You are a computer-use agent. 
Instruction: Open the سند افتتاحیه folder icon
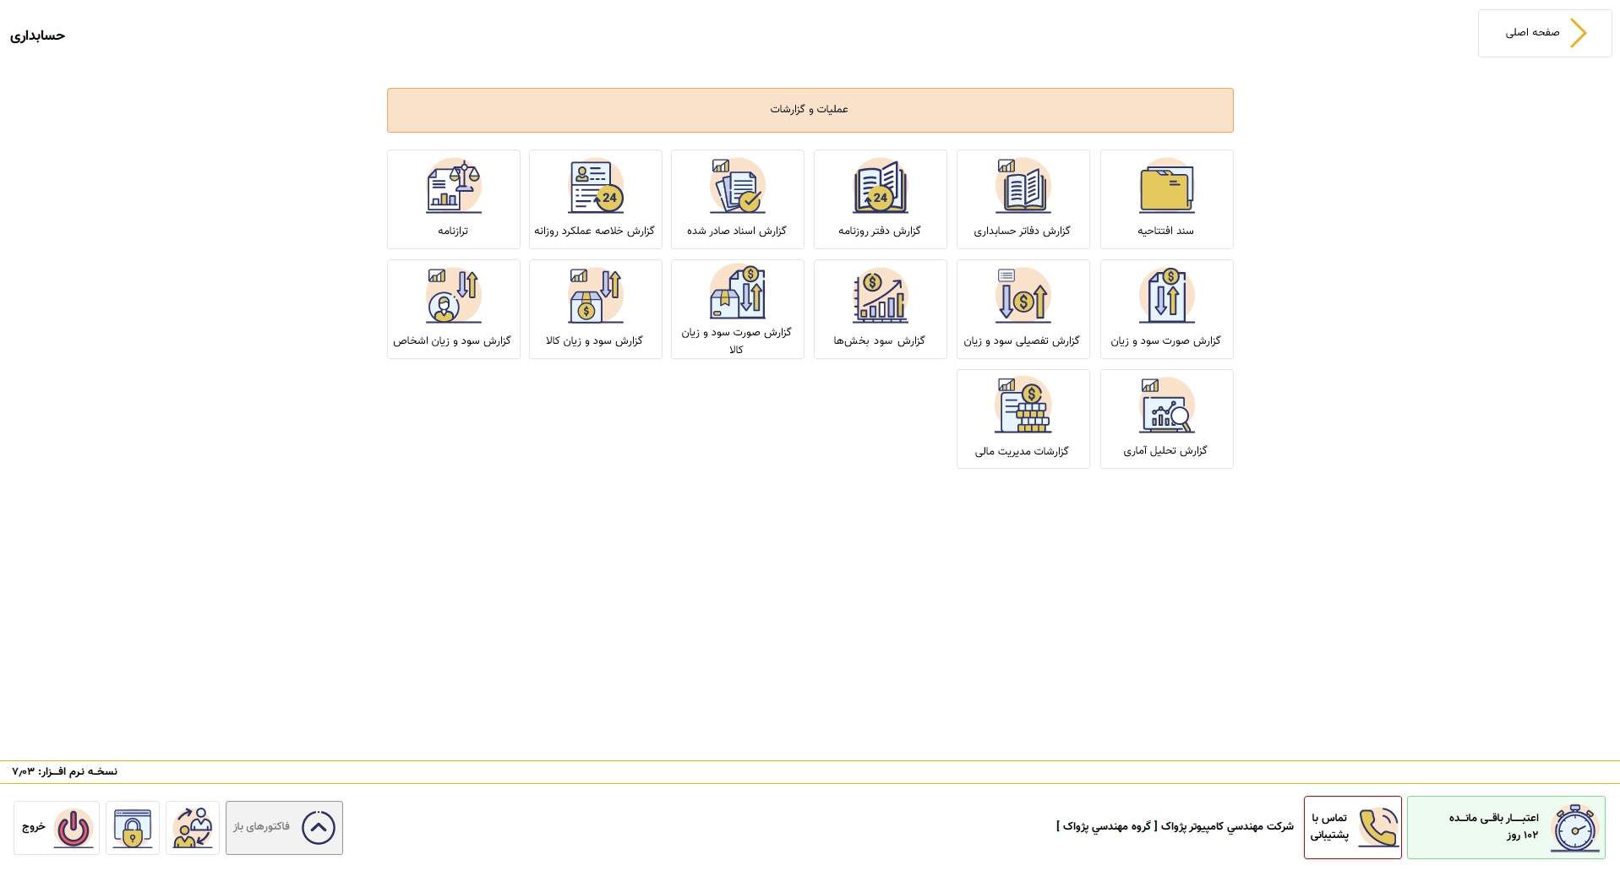click(1166, 187)
